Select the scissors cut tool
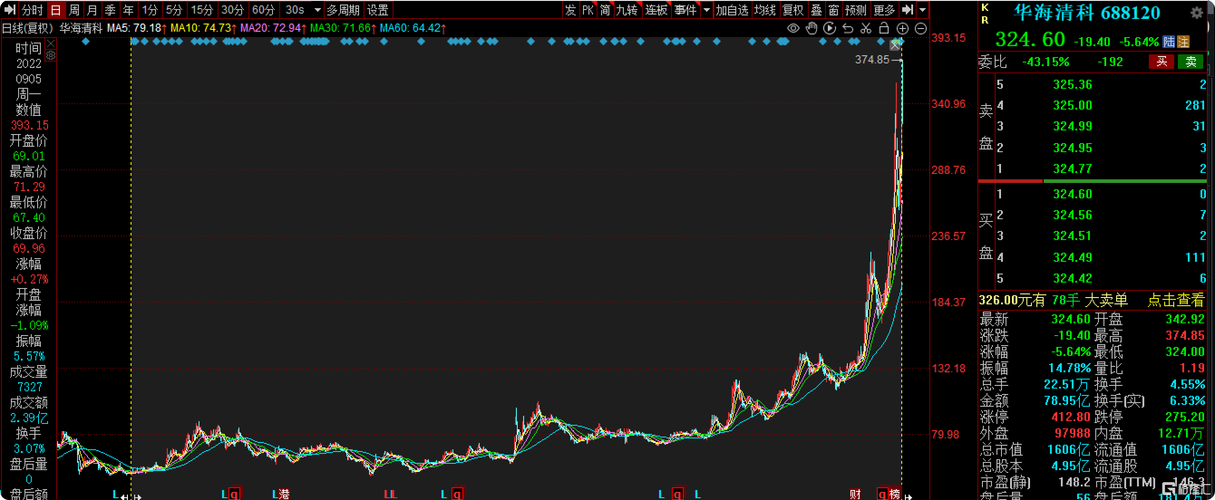The height and width of the screenshot is (500, 1215). click(866, 29)
